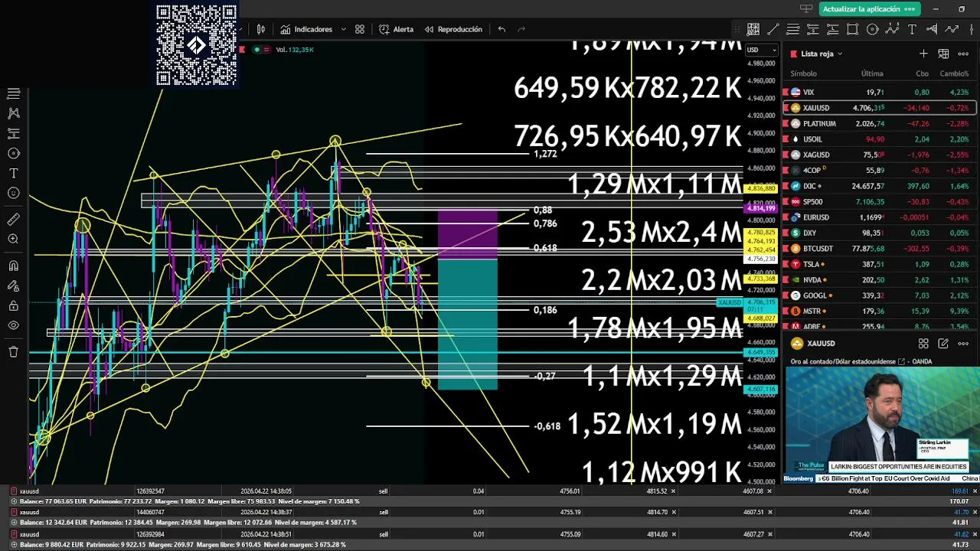Image resolution: width=980 pixels, height=551 pixels.
Task: Open emoji icons tool in left toolbar
Action: point(13,193)
